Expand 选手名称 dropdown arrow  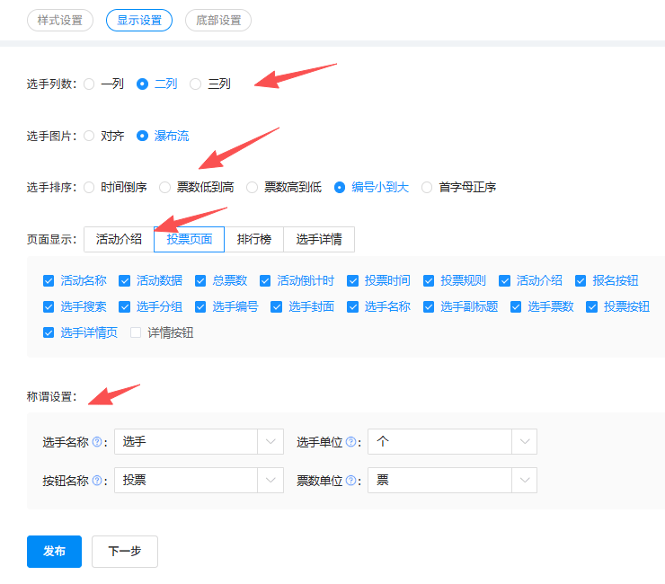tap(270, 441)
